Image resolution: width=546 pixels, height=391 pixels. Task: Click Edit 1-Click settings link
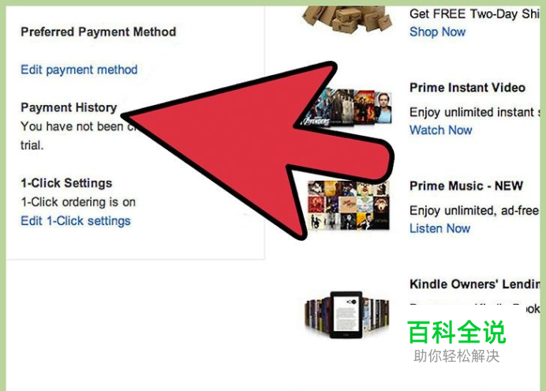(76, 221)
